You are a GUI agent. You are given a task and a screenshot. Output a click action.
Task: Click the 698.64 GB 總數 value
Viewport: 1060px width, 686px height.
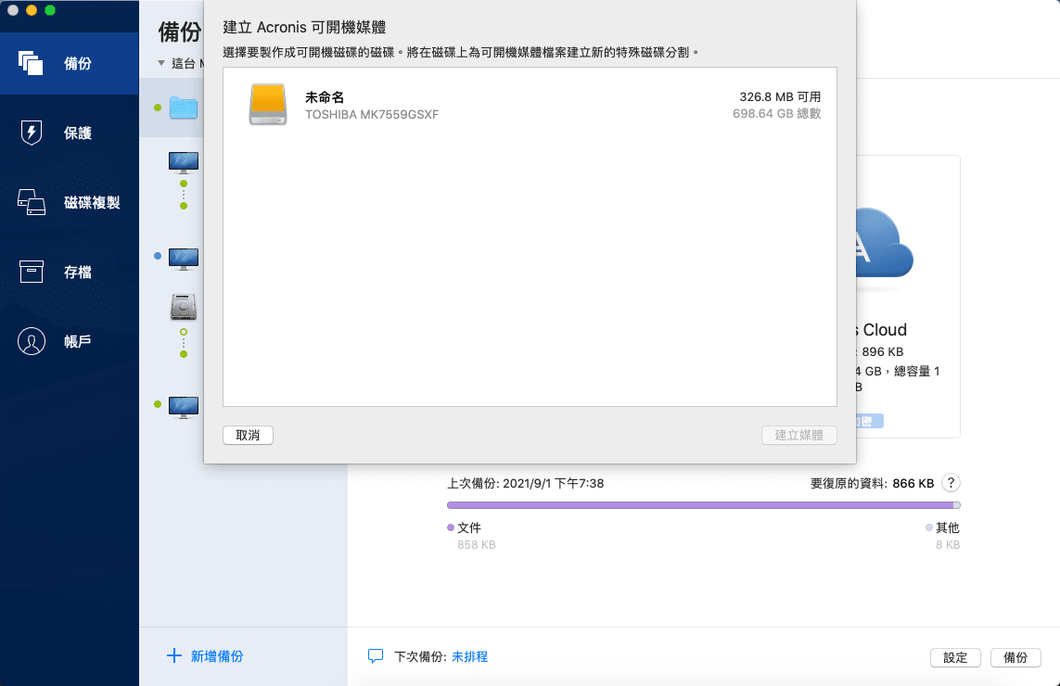(x=777, y=113)
